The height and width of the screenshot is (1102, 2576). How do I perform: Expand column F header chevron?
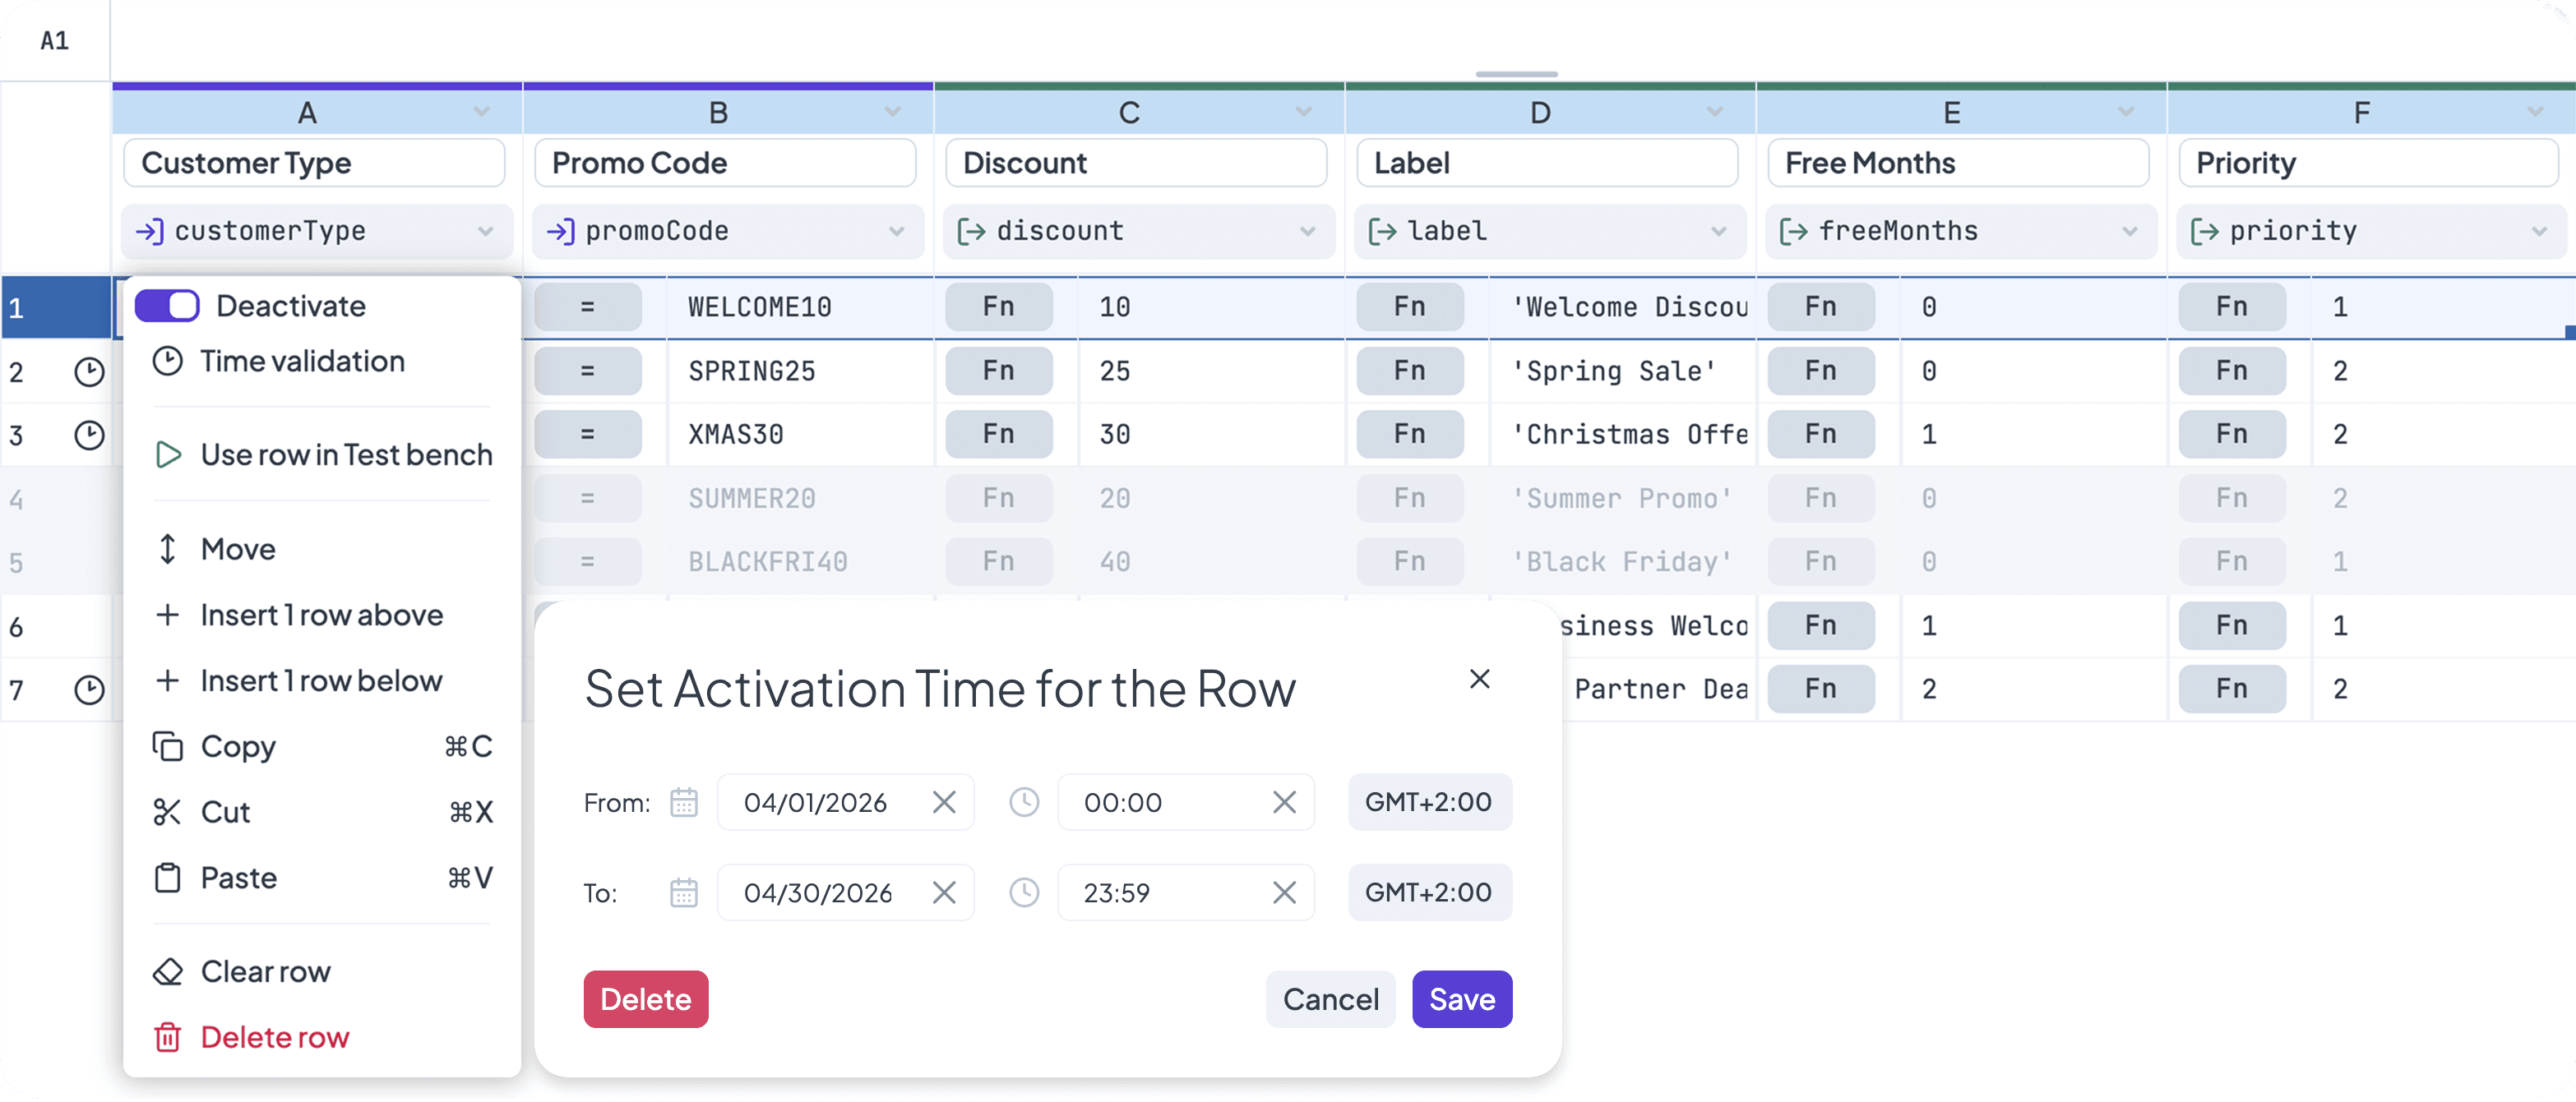tap(2534, 112)
